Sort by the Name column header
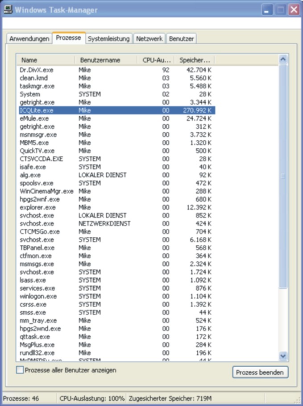The width and height of the screenshot is (303, 406). coord(46,60)
